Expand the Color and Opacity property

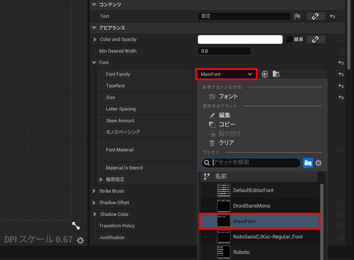tap(95, 40)
